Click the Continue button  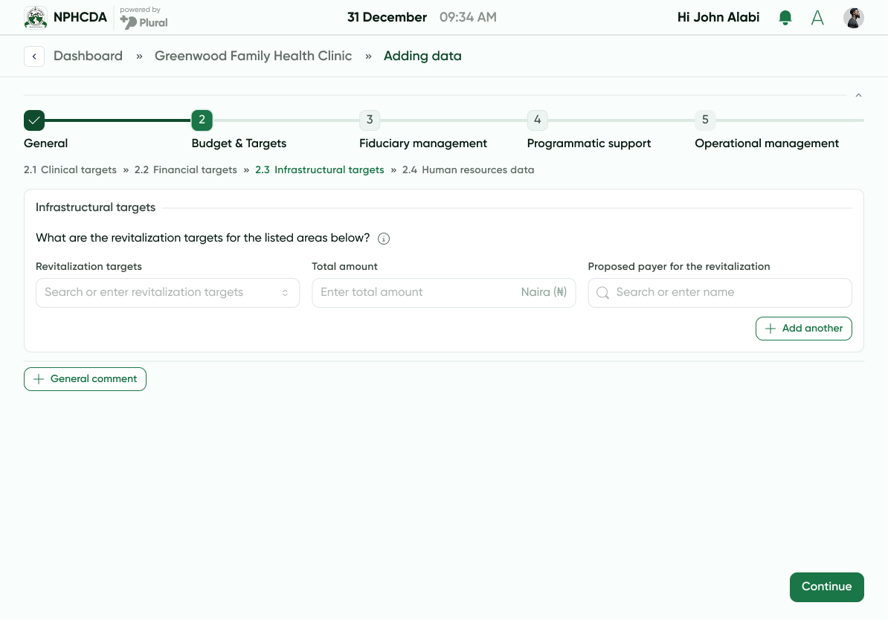click(x=827, y=587)
